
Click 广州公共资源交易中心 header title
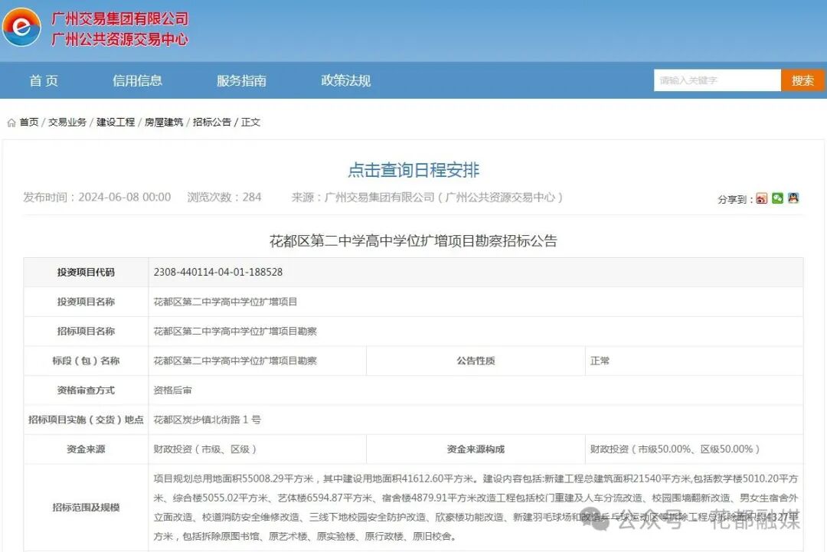(x=119, y=39)
